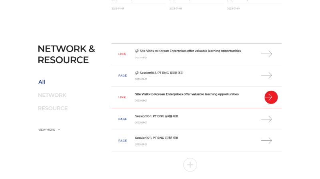Click the plus icon beside VIEW MORE
The image size is (320, 179).
(x=59, y=130)
